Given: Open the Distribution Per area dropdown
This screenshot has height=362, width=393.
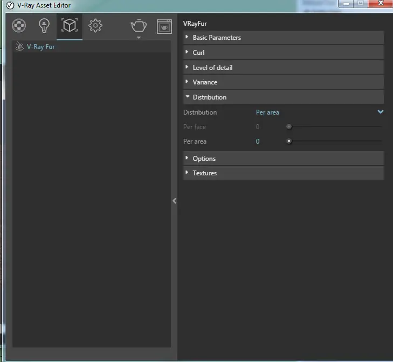Looking at the screenshot, I should 319,112.
